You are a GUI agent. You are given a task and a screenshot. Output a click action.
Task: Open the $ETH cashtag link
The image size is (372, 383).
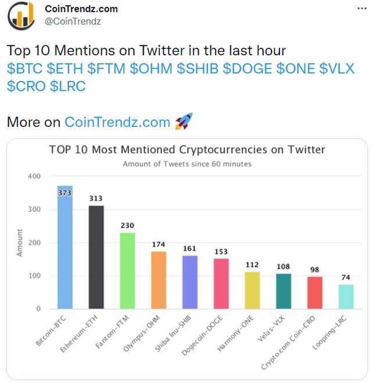pyautogui.click(x=65, y=69)
